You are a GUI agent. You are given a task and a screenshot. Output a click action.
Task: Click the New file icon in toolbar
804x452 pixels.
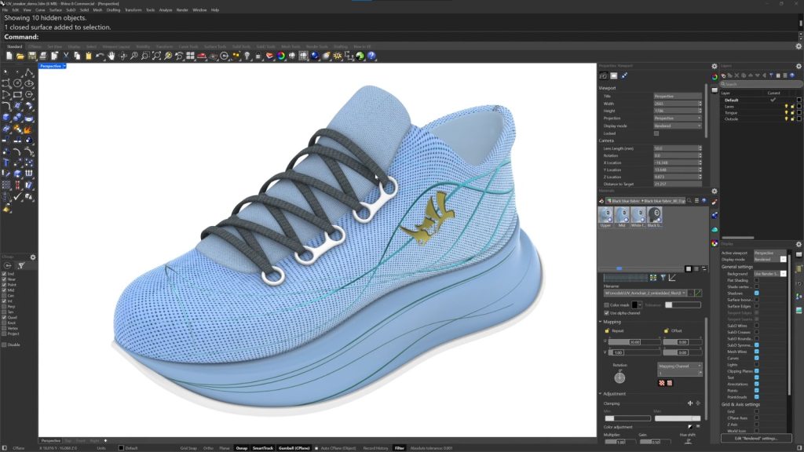click(9, 56)
